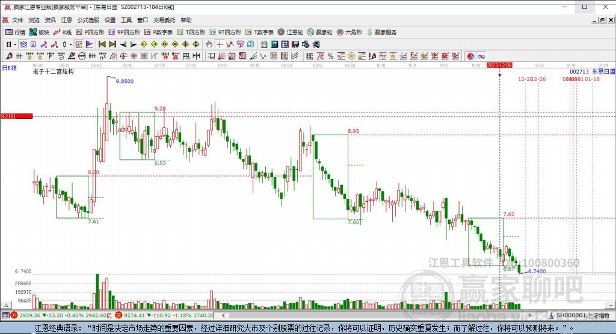The width and height of the screenshot is (616, 334).
Task: Expand panel with bottom-left up triangle
Action: point(6,305)
